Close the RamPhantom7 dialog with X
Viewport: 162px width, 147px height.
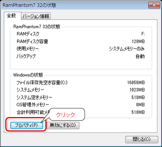click(x=154, y=5)
